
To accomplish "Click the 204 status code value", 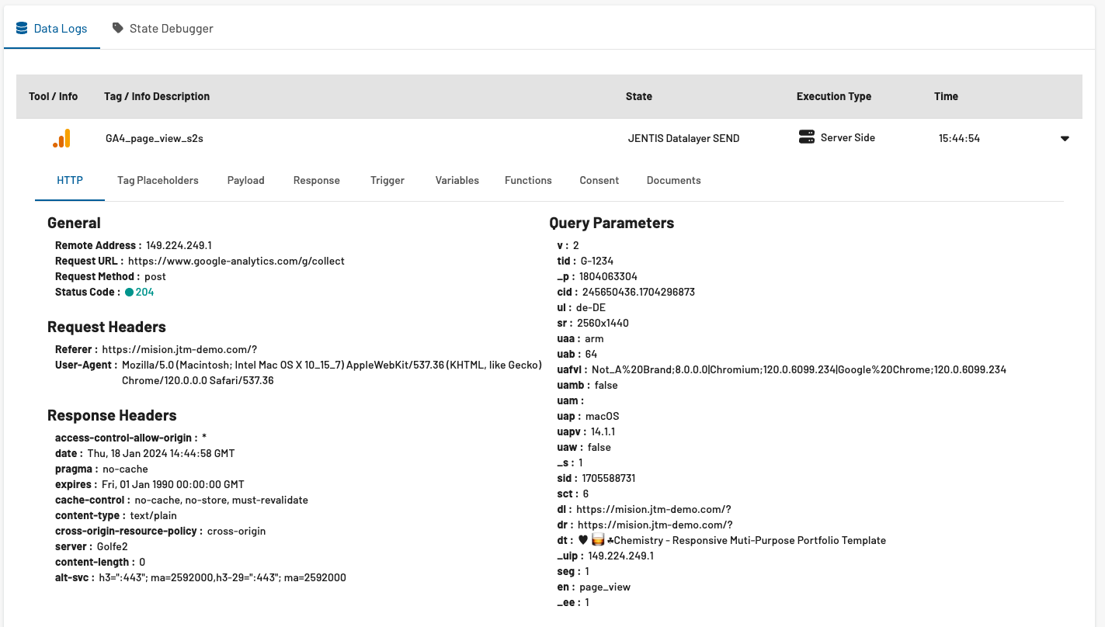I will click(144, 292).
